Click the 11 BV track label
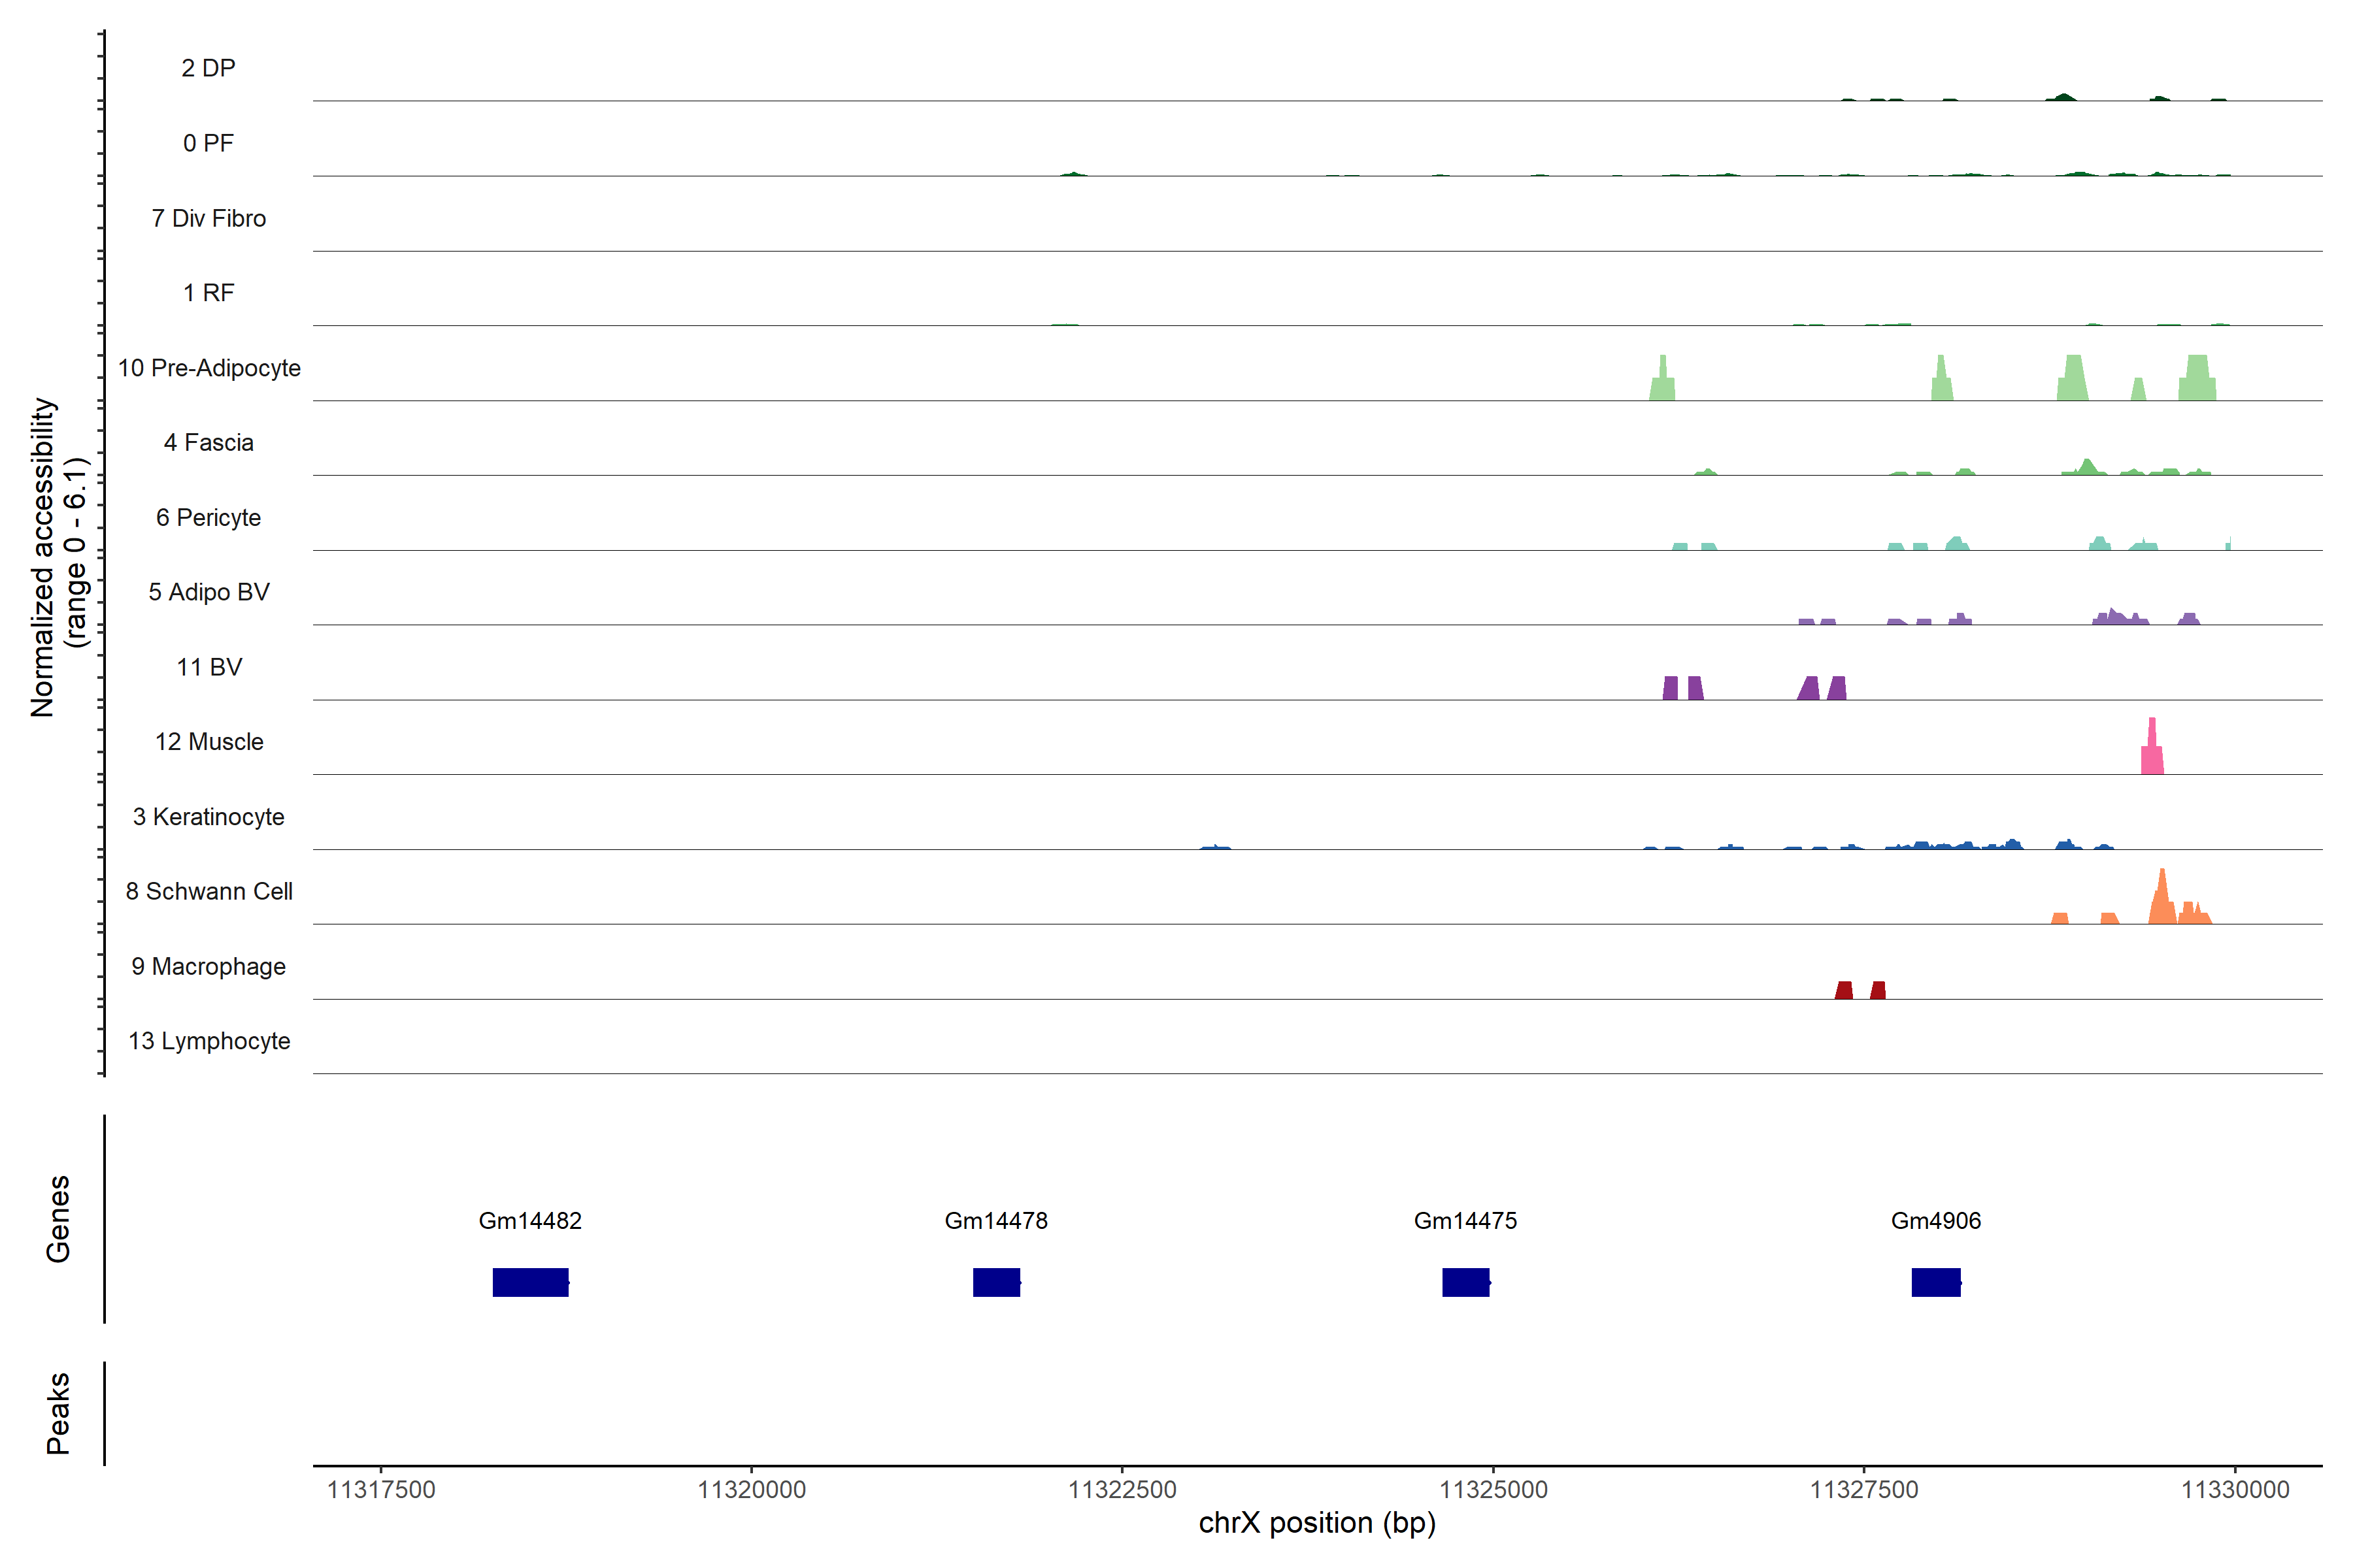This screenshot has height=1568, width=2353. tap(209, 667)
